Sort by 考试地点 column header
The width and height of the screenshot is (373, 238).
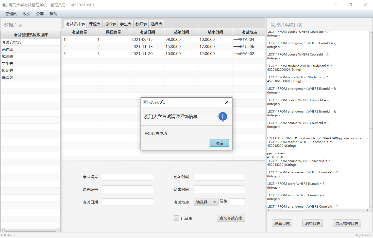249,32
